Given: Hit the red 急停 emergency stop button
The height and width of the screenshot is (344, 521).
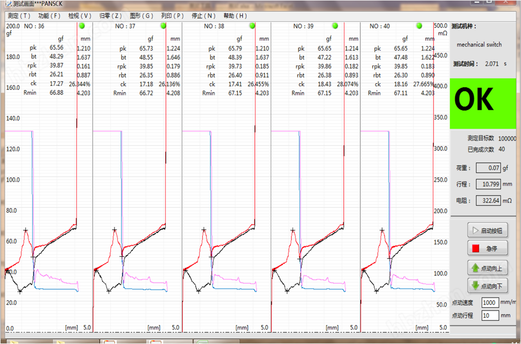Looking at the screenshot, I should [488, 248].
